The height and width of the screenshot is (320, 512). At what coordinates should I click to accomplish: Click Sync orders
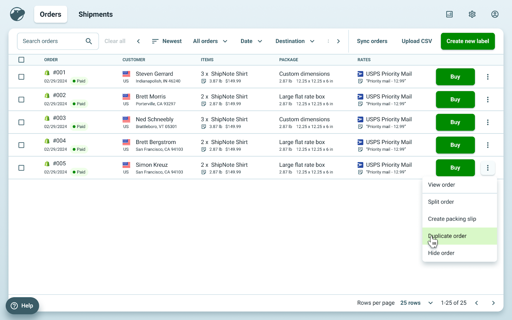click(372, 41)
